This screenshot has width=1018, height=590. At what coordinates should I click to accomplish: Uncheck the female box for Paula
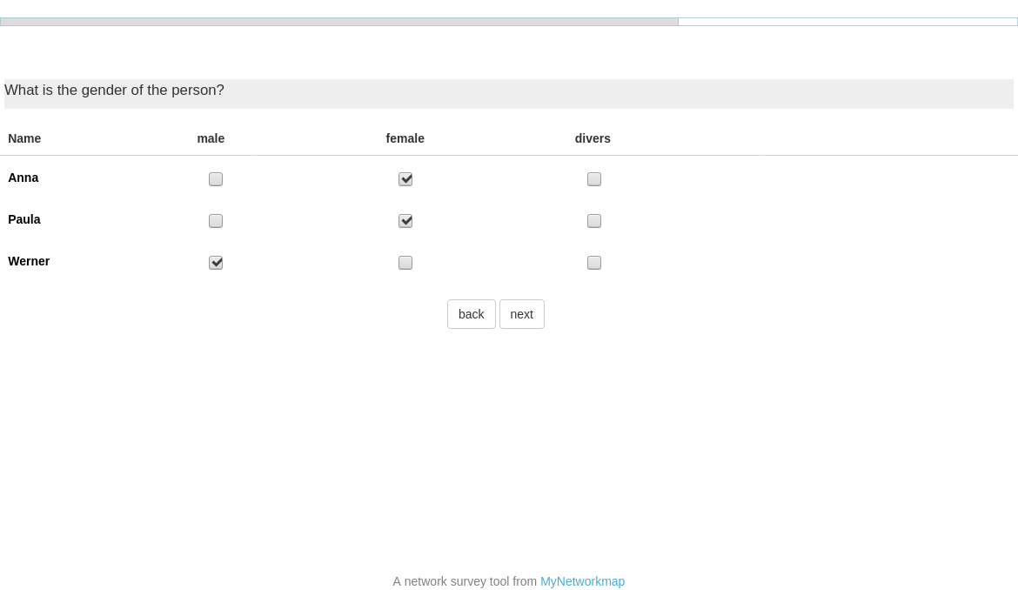click(x=405, y=221)
